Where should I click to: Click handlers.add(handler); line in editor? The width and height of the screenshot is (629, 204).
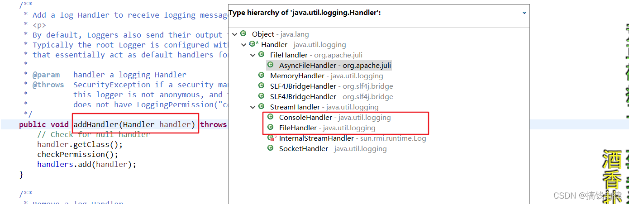(x=86, y=165)
